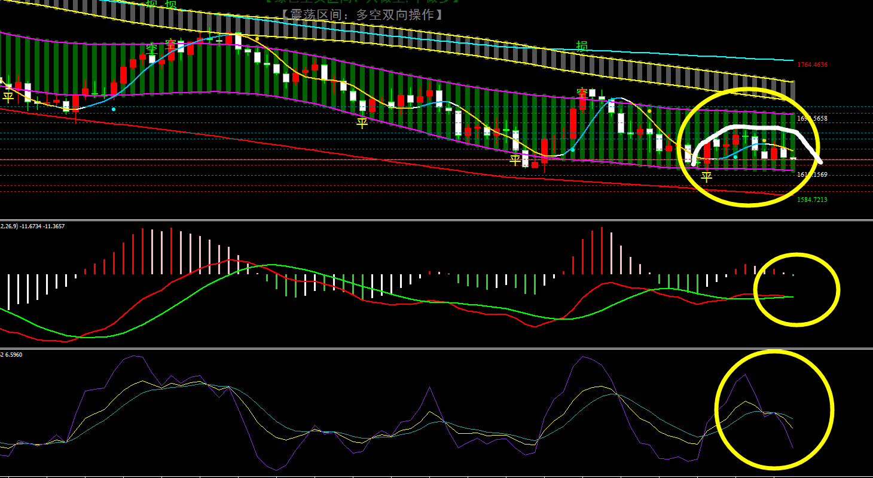Click the yellow 平 marker in the middle of the chart
873x478 pixels.
tap(362, 123)
